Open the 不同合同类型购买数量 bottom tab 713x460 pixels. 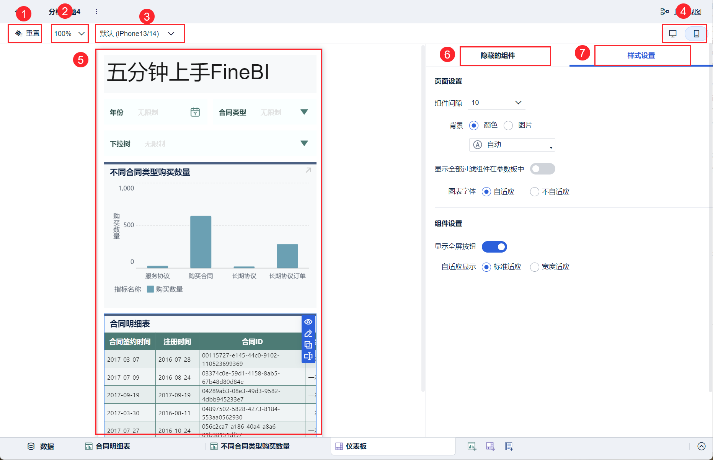[250, 446]
